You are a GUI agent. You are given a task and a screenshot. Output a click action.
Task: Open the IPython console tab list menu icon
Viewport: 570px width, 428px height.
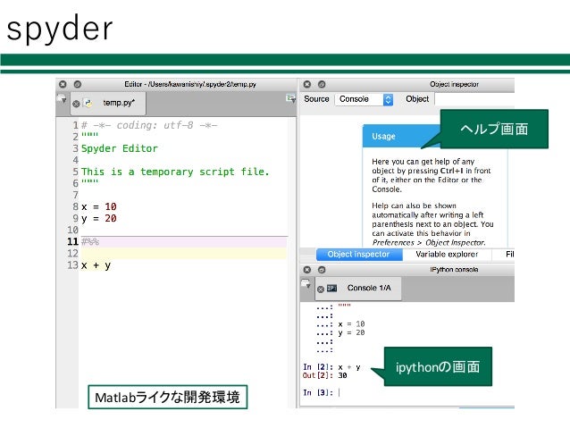pyautogui.click(x=306, y=283)
